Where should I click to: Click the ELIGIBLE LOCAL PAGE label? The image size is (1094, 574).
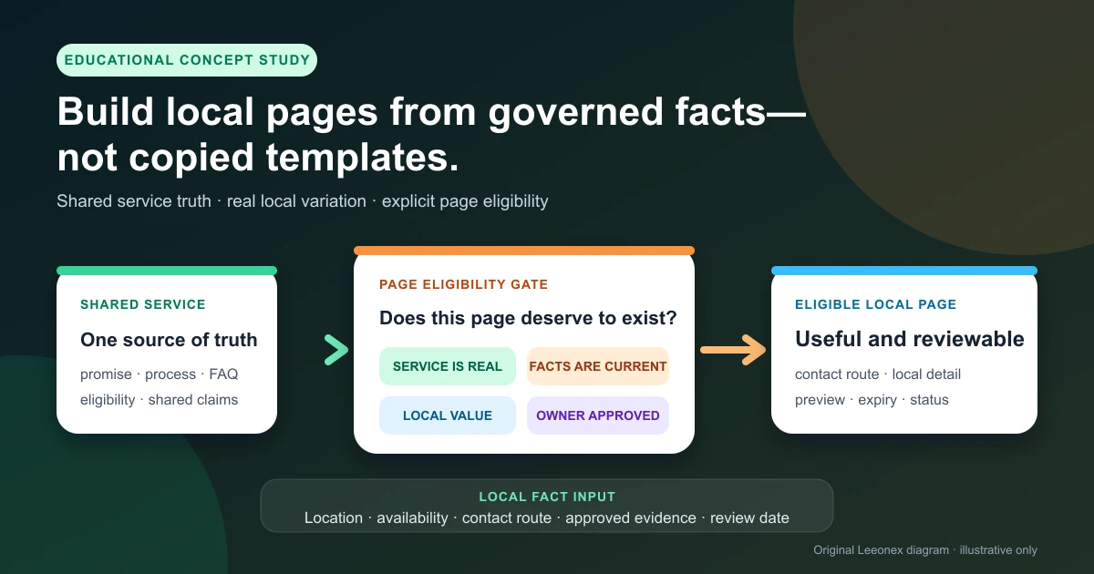click(876, 304)
